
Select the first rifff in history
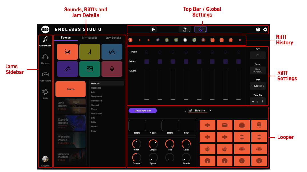(x=130, y=40)
